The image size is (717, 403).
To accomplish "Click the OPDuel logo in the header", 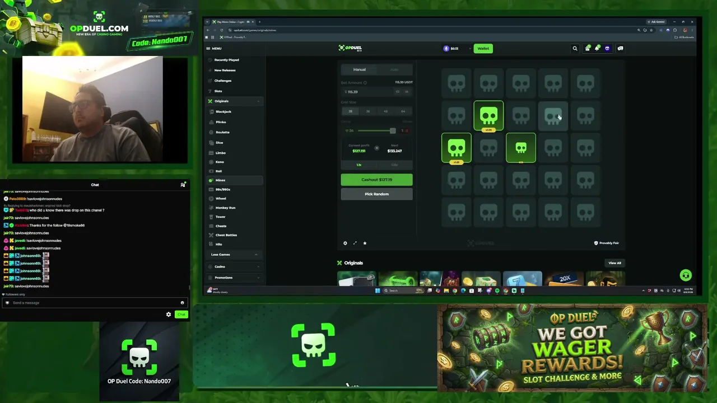I will click(351, 48).
